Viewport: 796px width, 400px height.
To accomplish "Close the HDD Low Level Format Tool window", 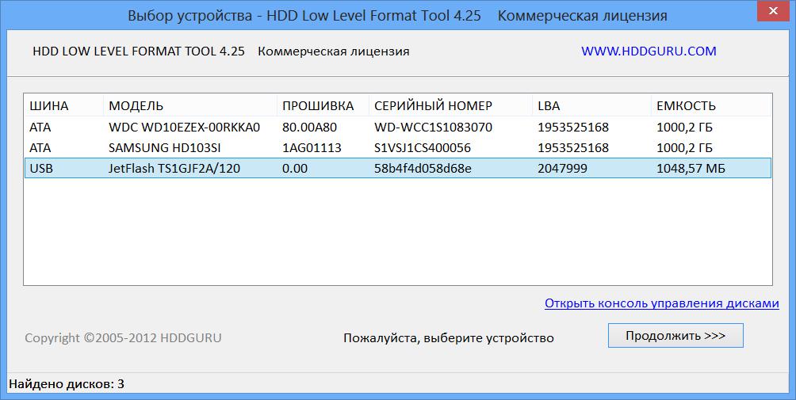I will 773,11.
